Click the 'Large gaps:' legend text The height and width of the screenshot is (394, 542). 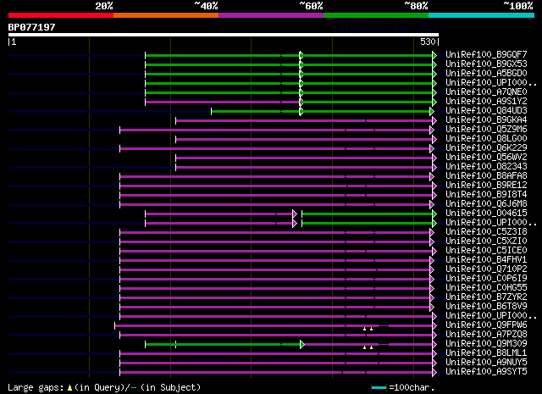36,388
